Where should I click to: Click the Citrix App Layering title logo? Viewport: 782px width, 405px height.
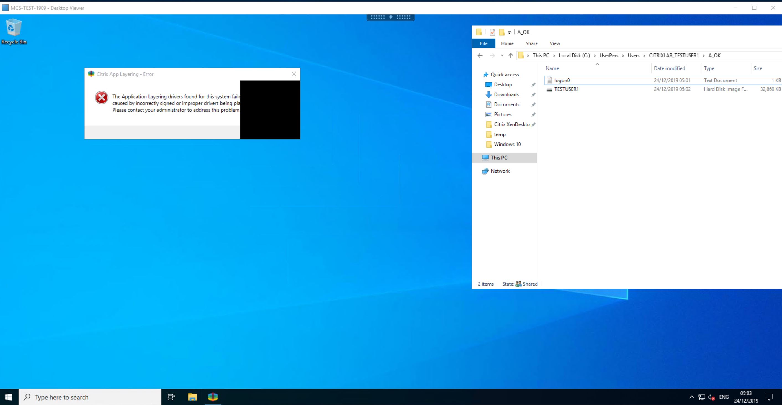[91, 74]
